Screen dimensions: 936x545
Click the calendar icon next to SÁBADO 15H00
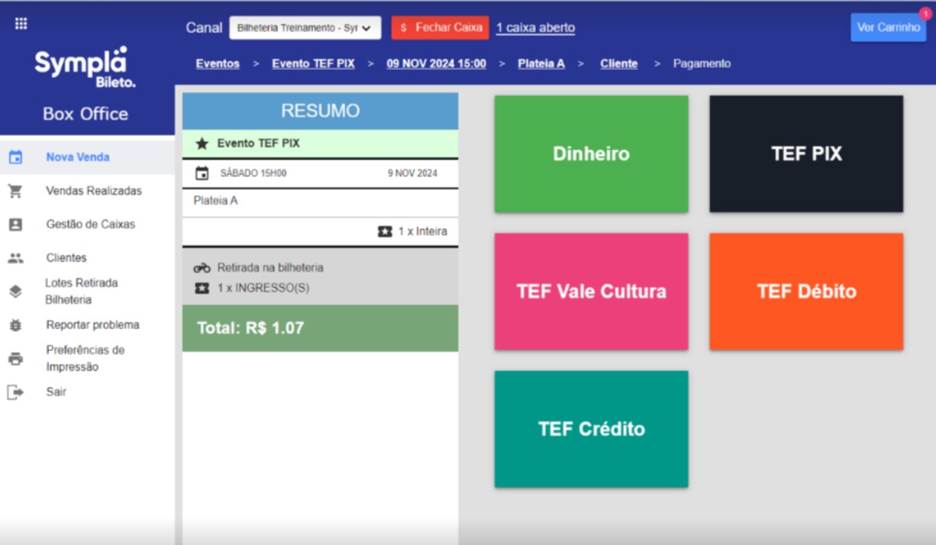coord(202,173)
